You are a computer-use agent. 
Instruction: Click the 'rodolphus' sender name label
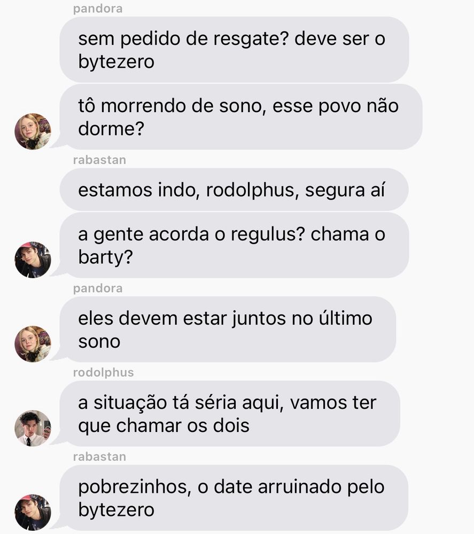pyautogui.click(x=103, y=372)
